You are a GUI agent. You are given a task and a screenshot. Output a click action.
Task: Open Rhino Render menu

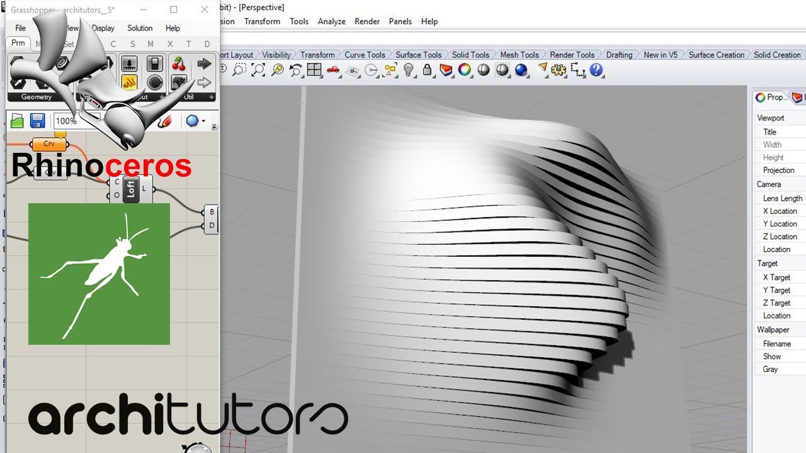(367, 21)
